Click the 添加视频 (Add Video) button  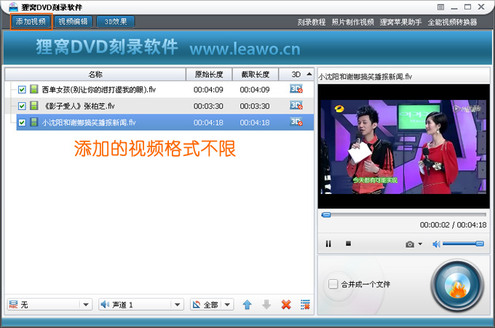tap(31, 21)
